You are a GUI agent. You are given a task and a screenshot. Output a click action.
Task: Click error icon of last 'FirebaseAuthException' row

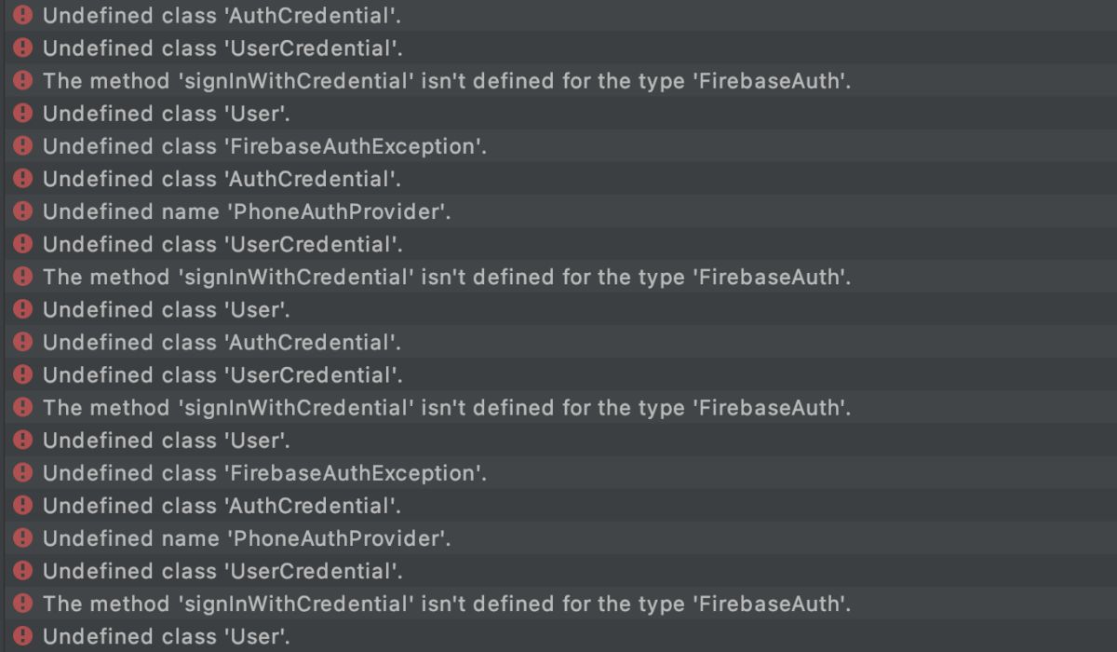[23, 472]
